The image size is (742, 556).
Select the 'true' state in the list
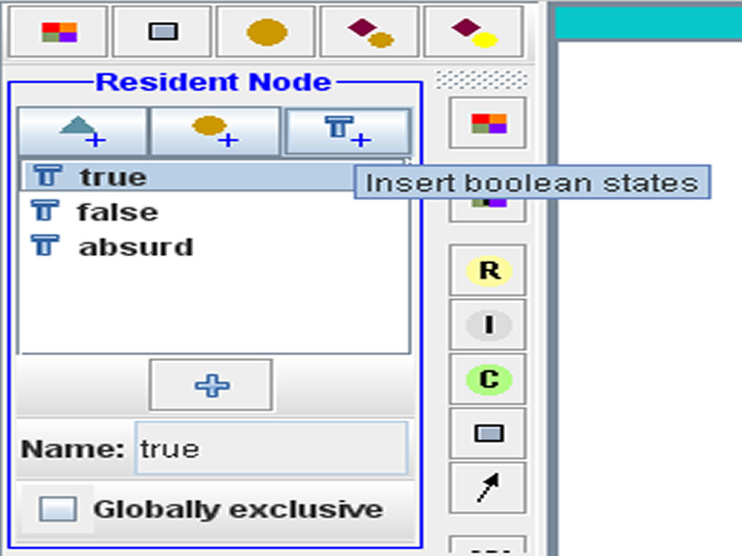[x=189, y=177]
